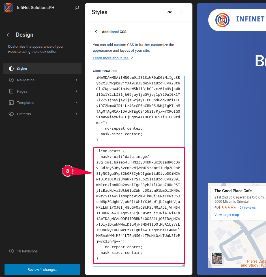
Task: Click the Revisions history icon
Action: point(11,251)
